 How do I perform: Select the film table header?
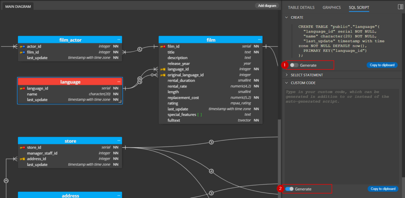(x=211, y=40)
